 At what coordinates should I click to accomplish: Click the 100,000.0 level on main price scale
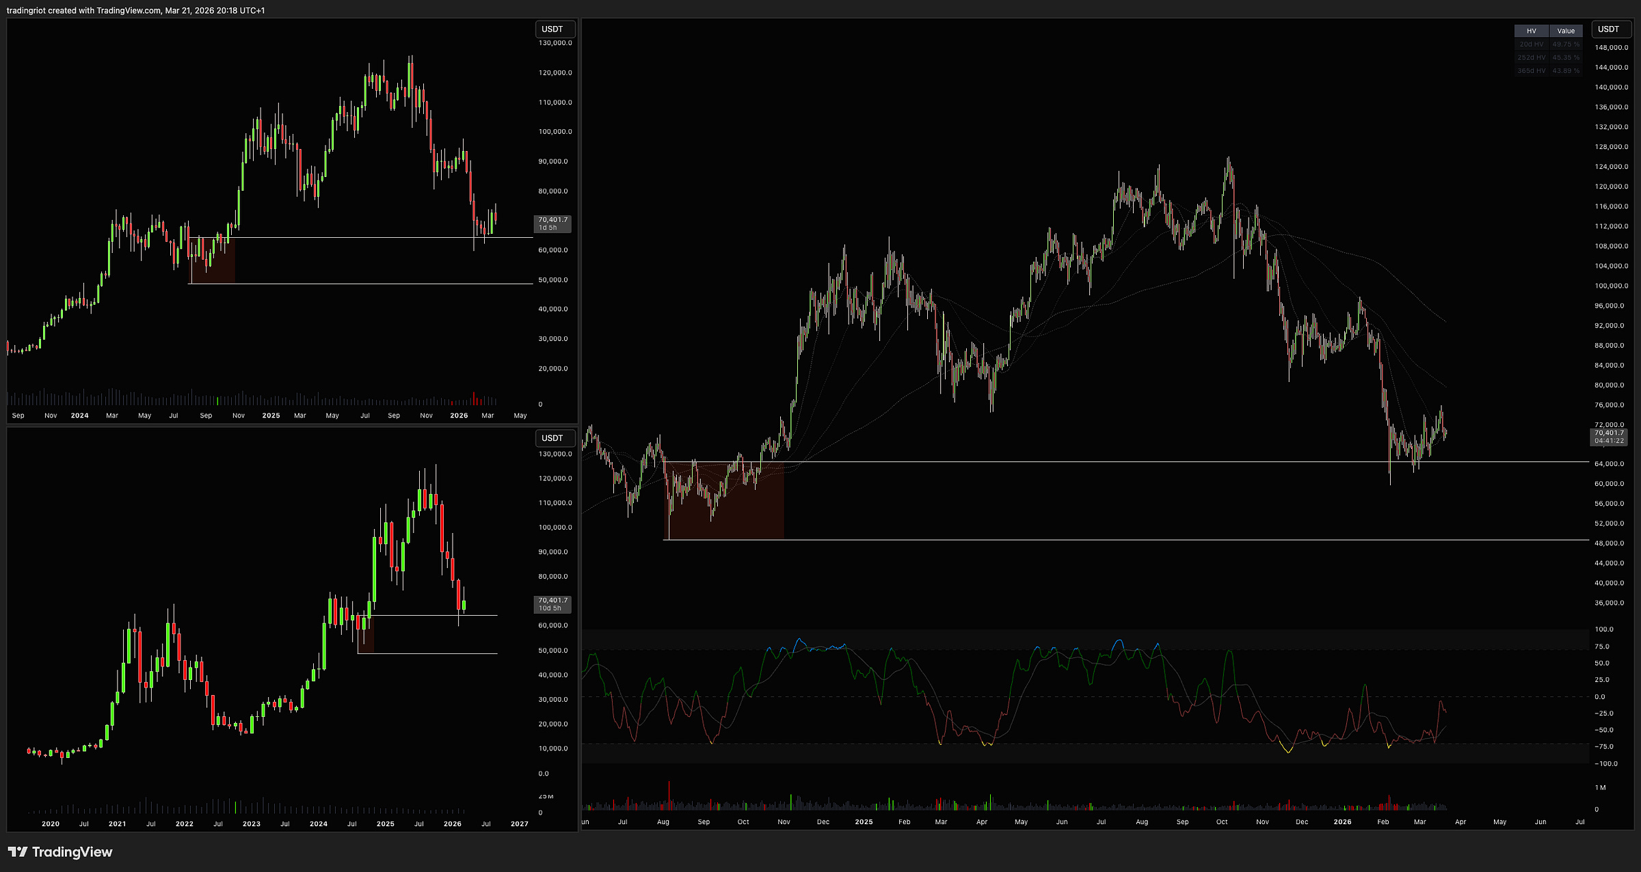coord(1611,286)
